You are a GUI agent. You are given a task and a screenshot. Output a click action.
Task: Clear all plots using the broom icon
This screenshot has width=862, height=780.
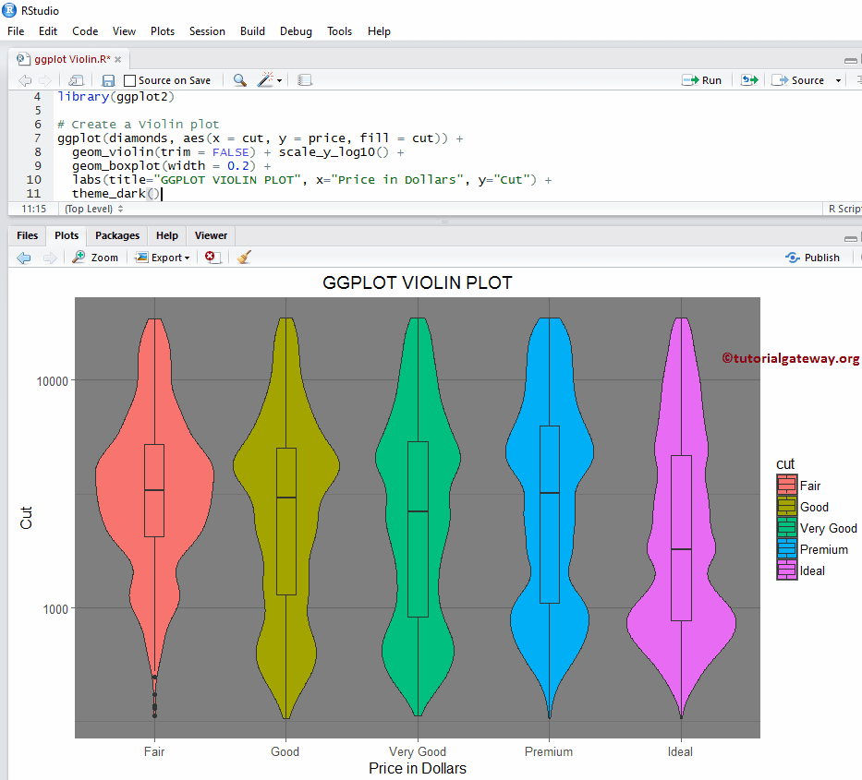click(243, 257)
